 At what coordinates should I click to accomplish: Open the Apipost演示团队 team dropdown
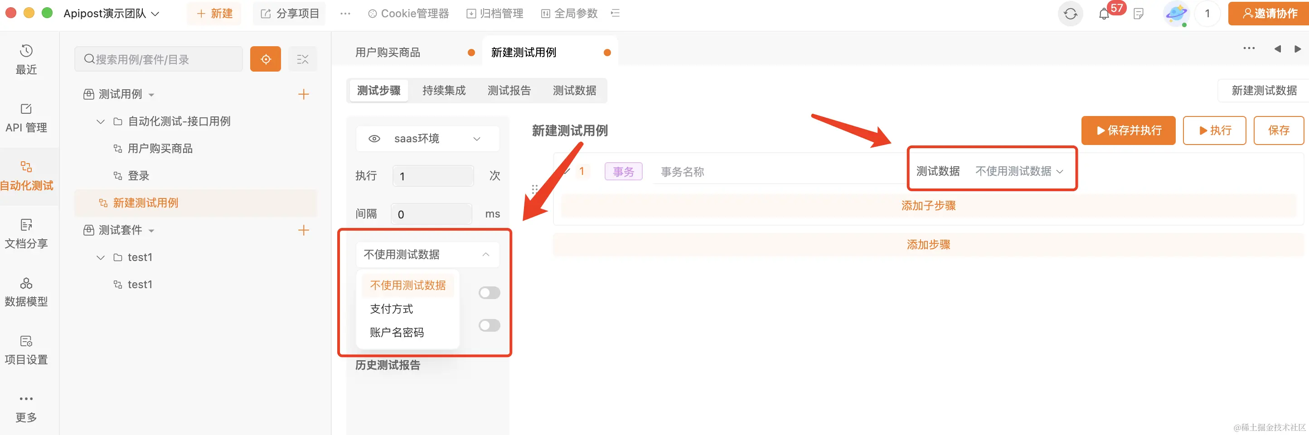[112, 14]
